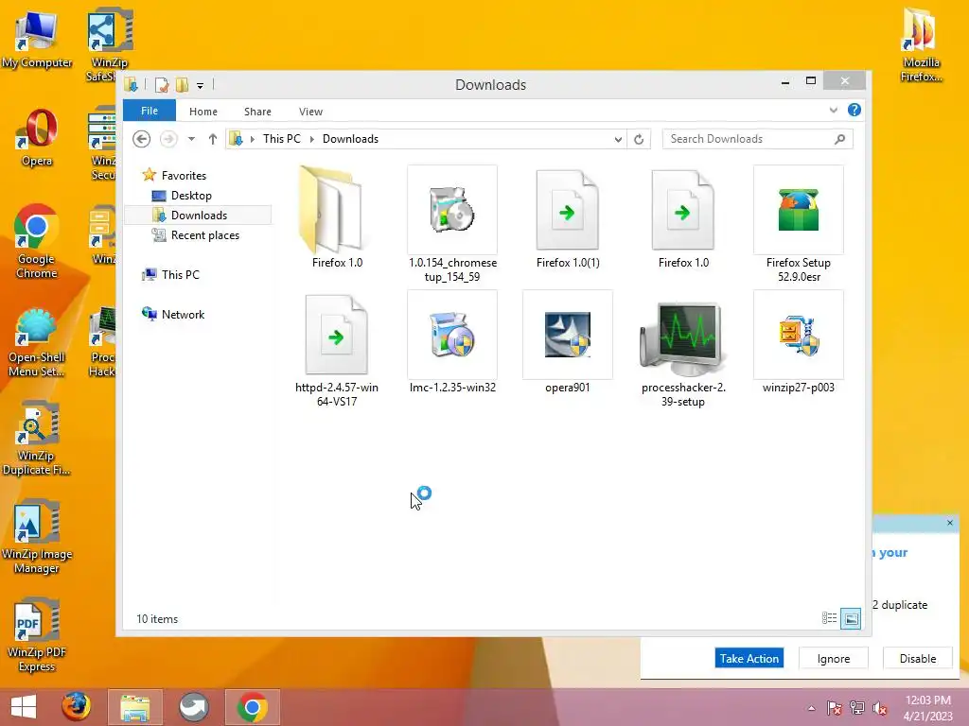Select the Firefox Setup 52.9.0esr installer
Screen dimensions: 969x726
click(798, 223)
